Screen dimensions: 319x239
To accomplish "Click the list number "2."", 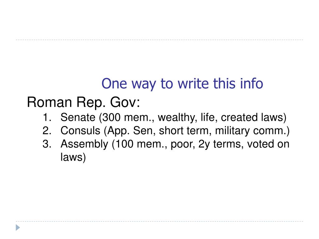I will 47,131.
